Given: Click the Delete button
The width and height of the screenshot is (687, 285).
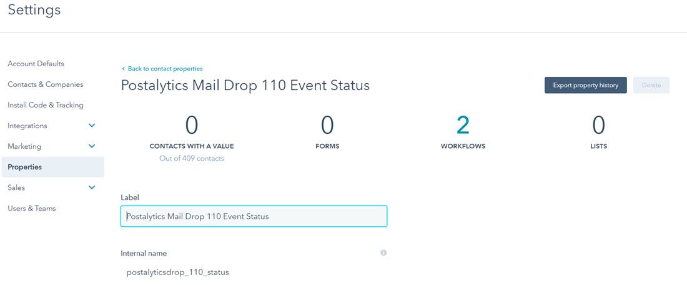Looking at the screenshot, I should (x=651, y=85).
